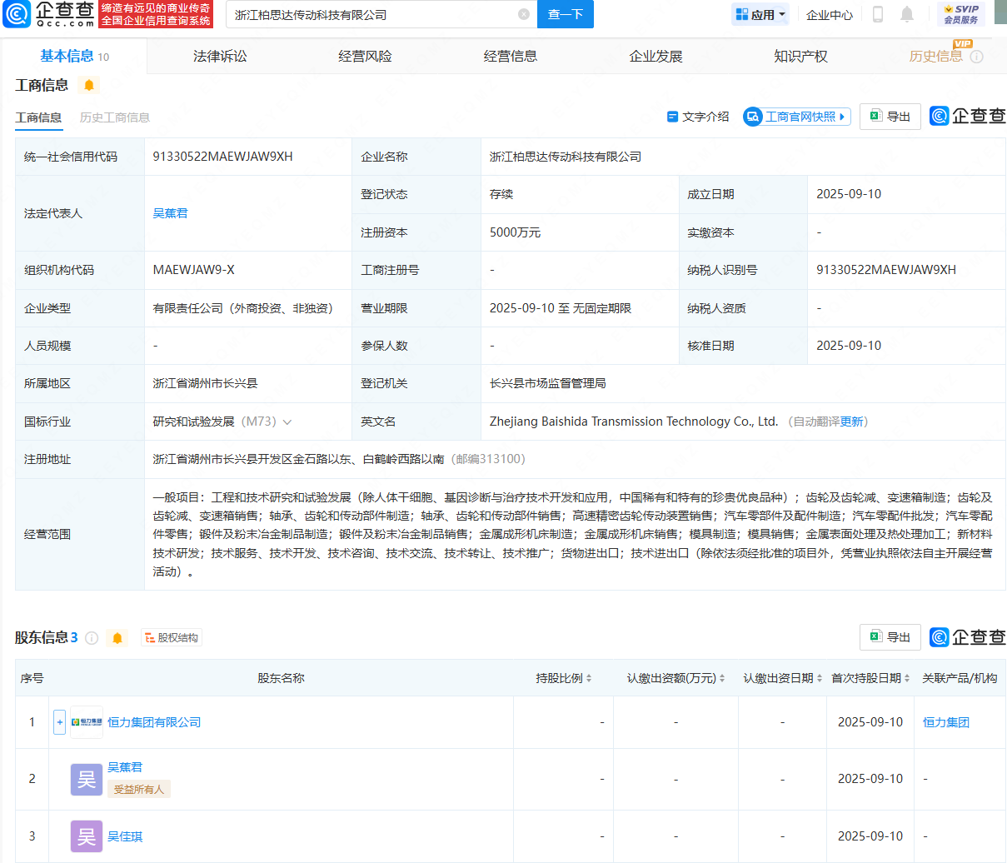Click the 查一下 search button
The width and height of the screenshot is (1007, 863).
pos(566,14)
